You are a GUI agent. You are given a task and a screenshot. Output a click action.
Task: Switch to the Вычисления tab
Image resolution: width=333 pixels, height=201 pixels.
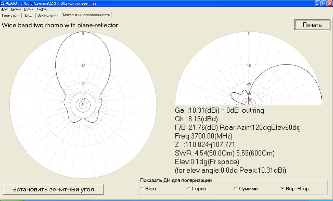48,15
